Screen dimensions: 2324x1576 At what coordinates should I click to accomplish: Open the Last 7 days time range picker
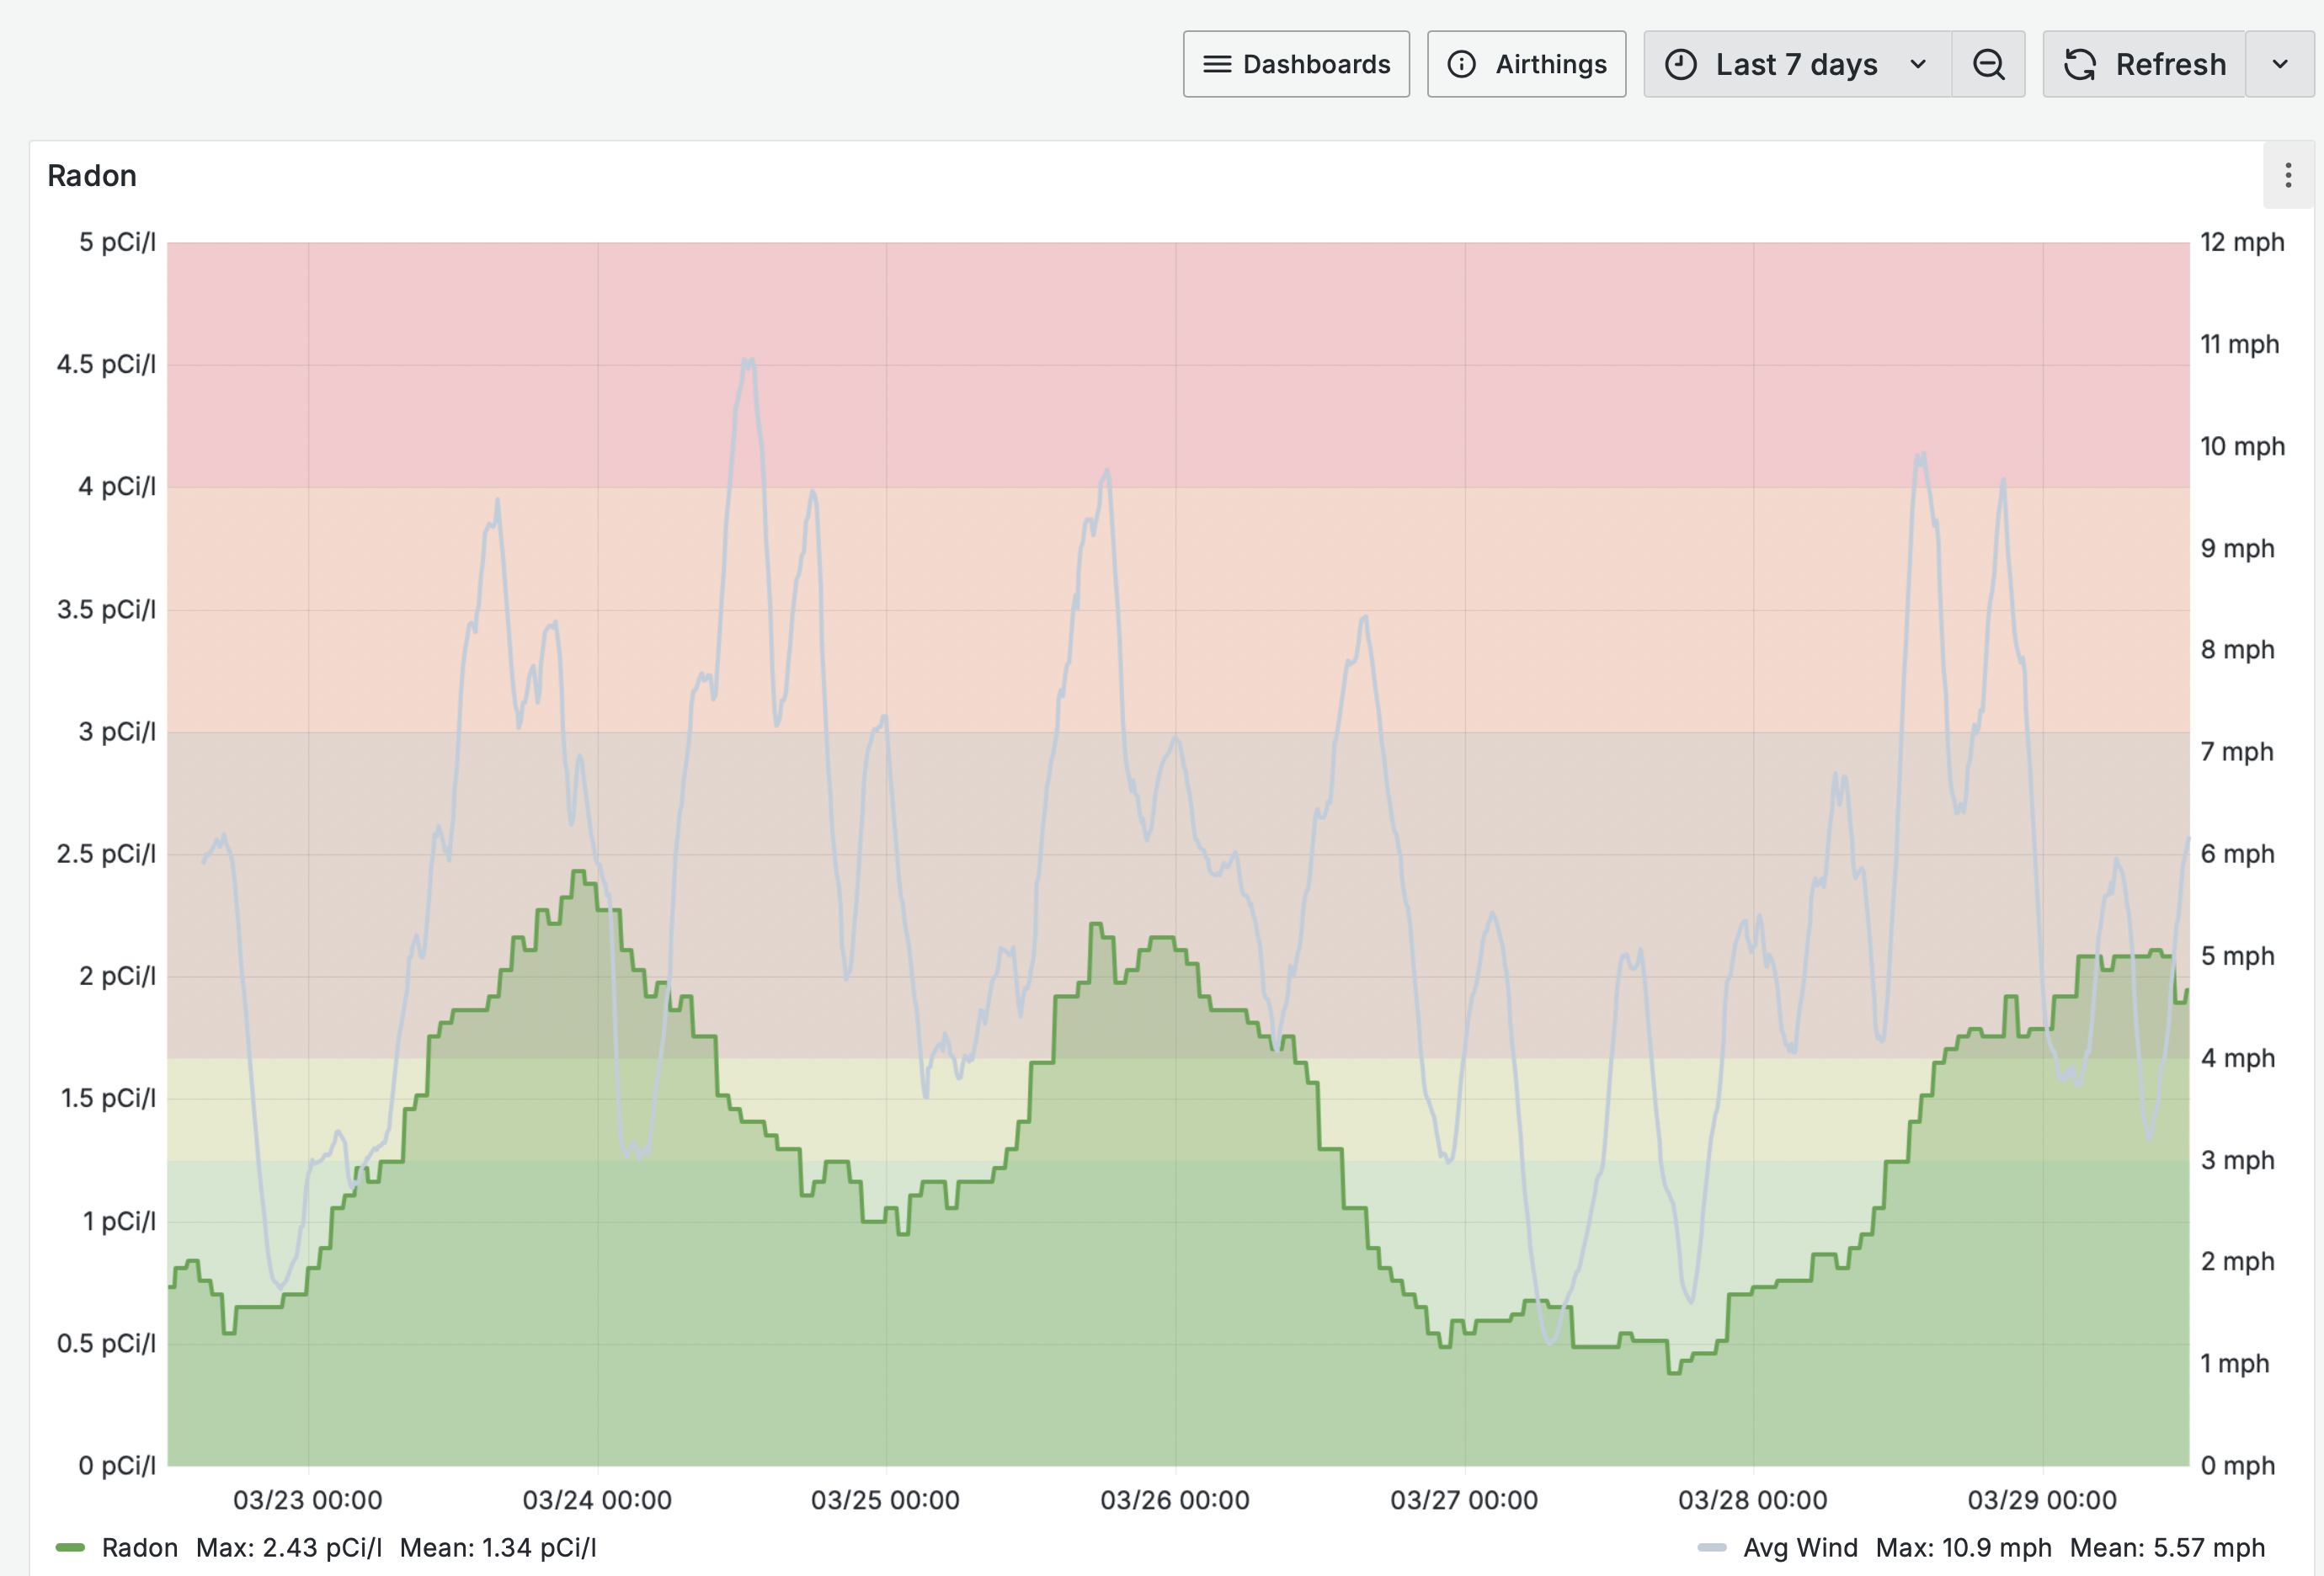coord(1796,64)
